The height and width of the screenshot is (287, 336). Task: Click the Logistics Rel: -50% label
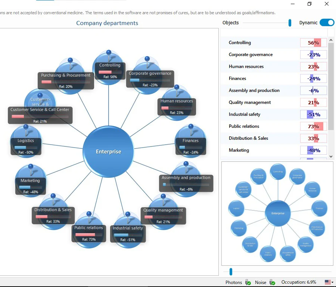(x=26, y=146)
